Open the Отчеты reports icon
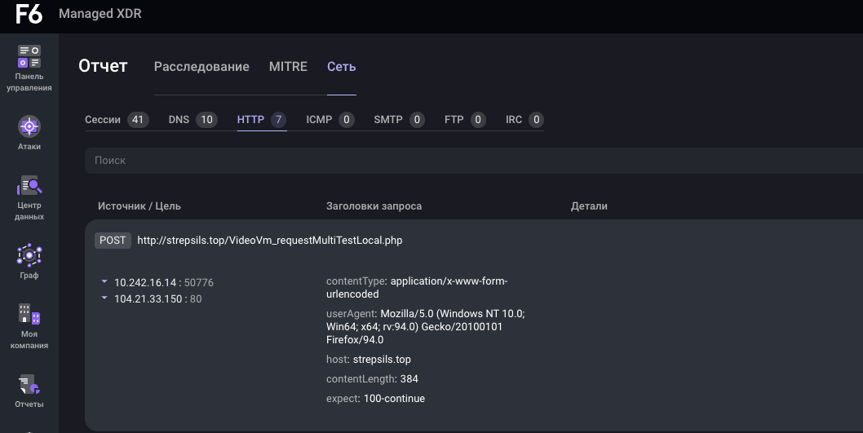This screenshot has width=863, height=433. click(29, 385)
